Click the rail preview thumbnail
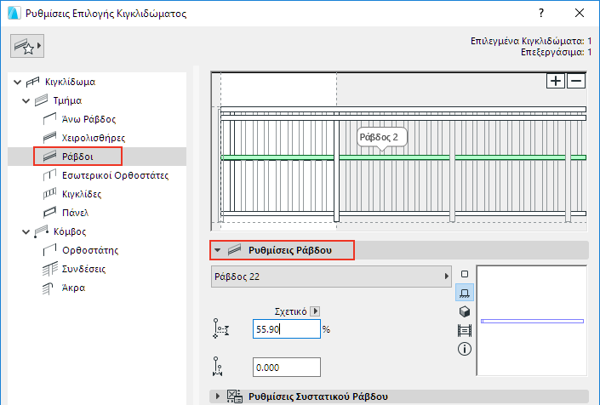 (x=532, y=321)
